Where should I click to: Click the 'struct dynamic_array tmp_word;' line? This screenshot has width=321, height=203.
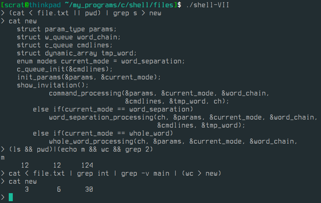tap(77, 53)
